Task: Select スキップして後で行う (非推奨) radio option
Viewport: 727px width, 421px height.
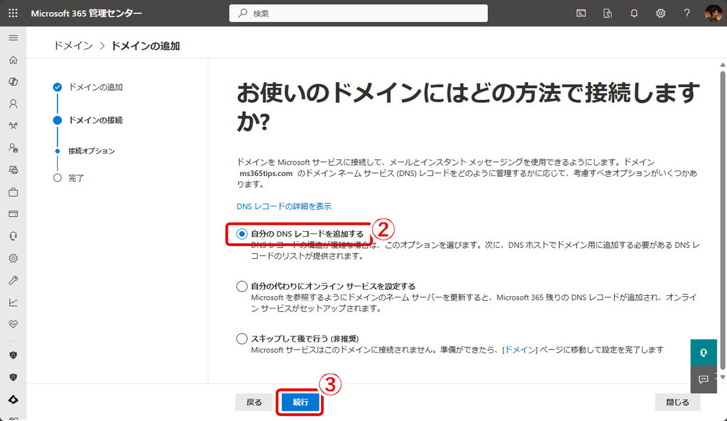Action: click(x=242, y=339)
